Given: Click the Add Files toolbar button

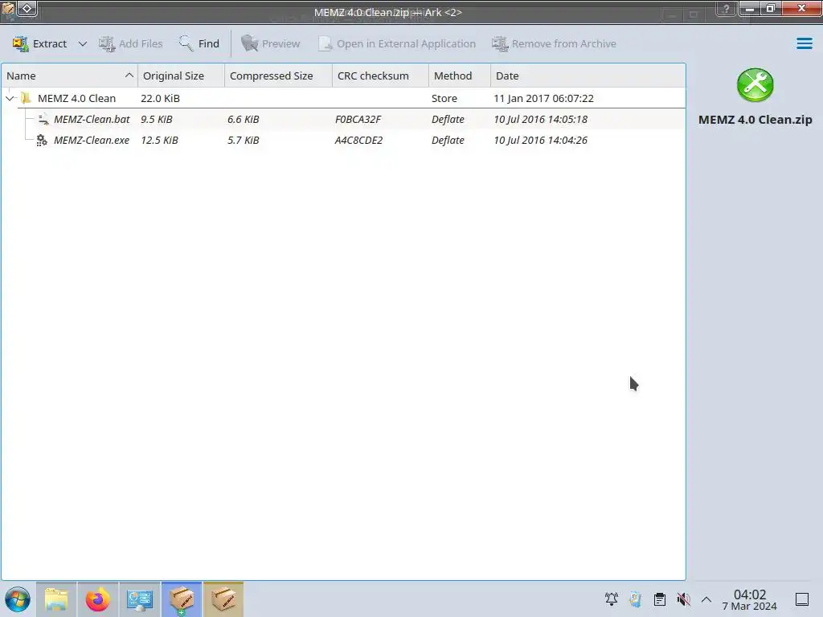Looking at the screenshot, I should 131,43.
